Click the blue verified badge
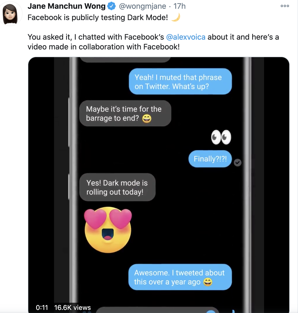298x313 pixels. [x=111, y=6]
